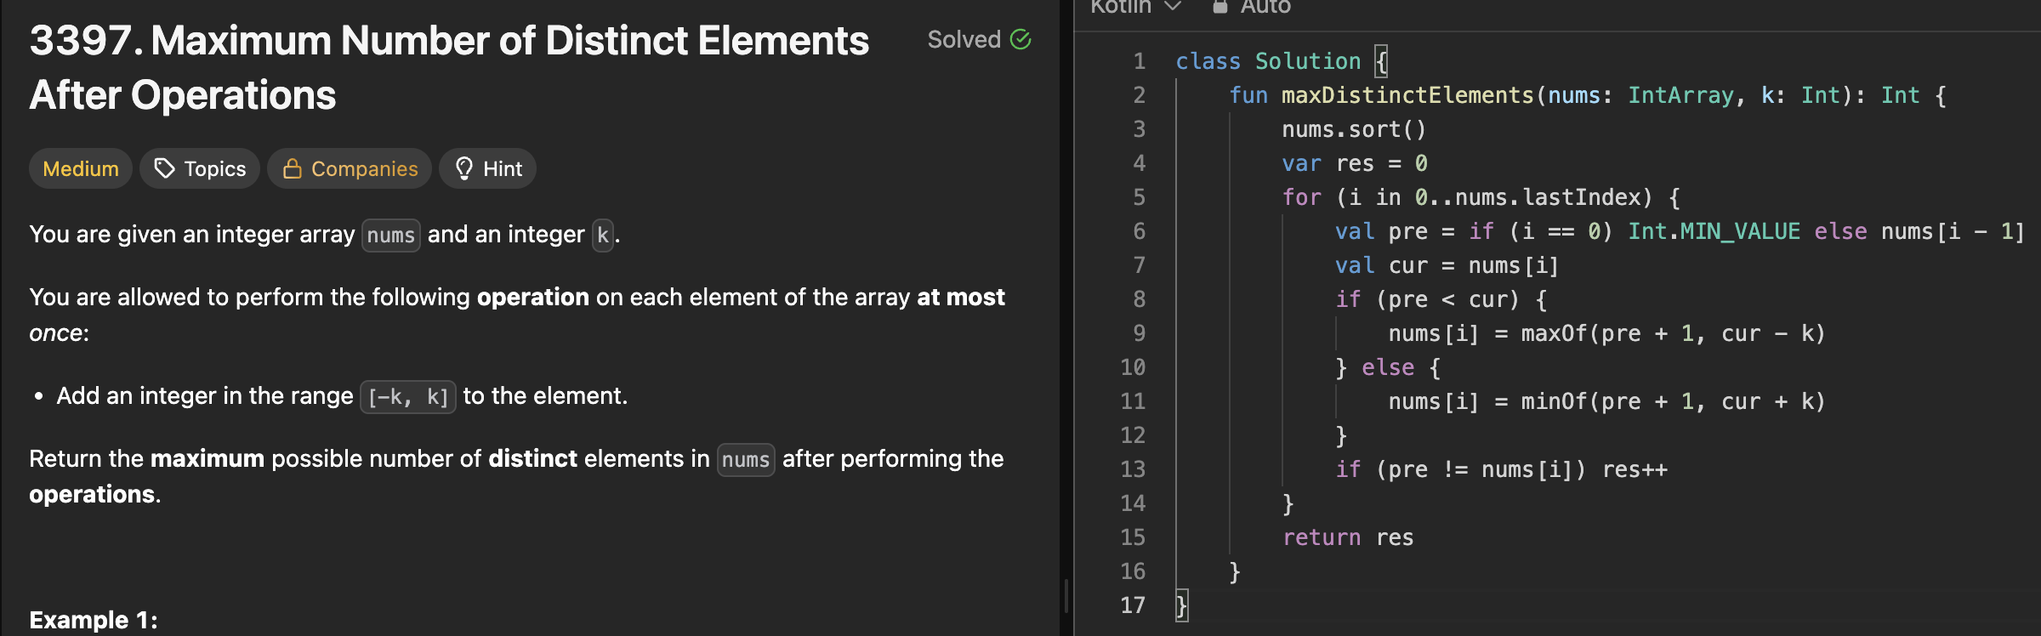The width and height of the screenshot is (2041, 636).
Task: Click the Topics tag icon
Action: coord(164,168)
